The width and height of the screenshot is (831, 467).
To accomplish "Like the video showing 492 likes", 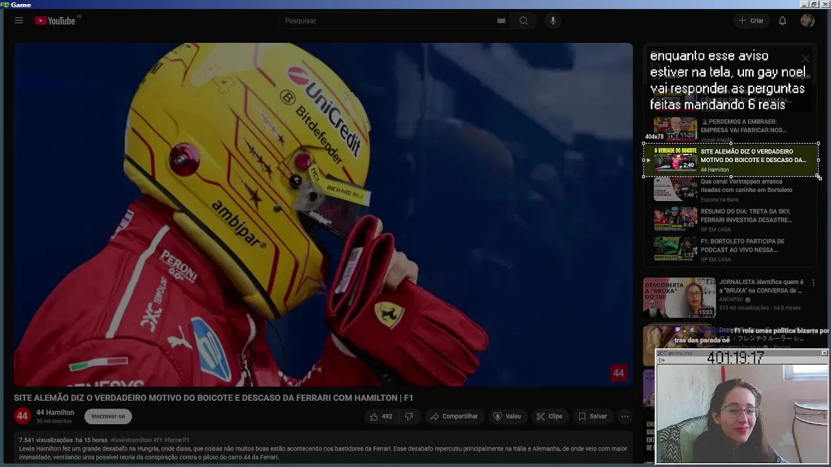I will 380,416.
